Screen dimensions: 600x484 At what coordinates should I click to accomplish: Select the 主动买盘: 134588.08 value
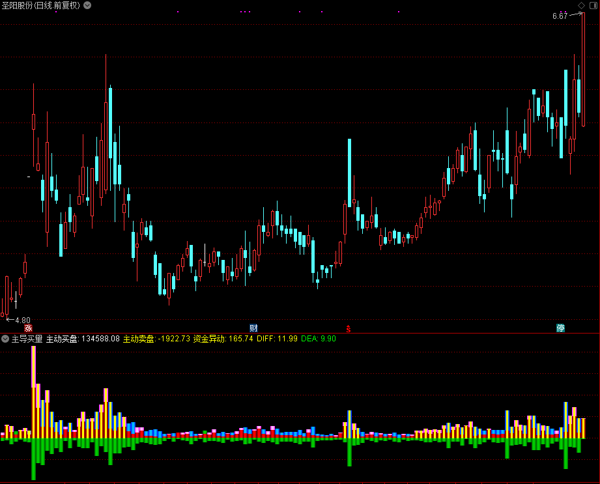[x=83, y=339]
